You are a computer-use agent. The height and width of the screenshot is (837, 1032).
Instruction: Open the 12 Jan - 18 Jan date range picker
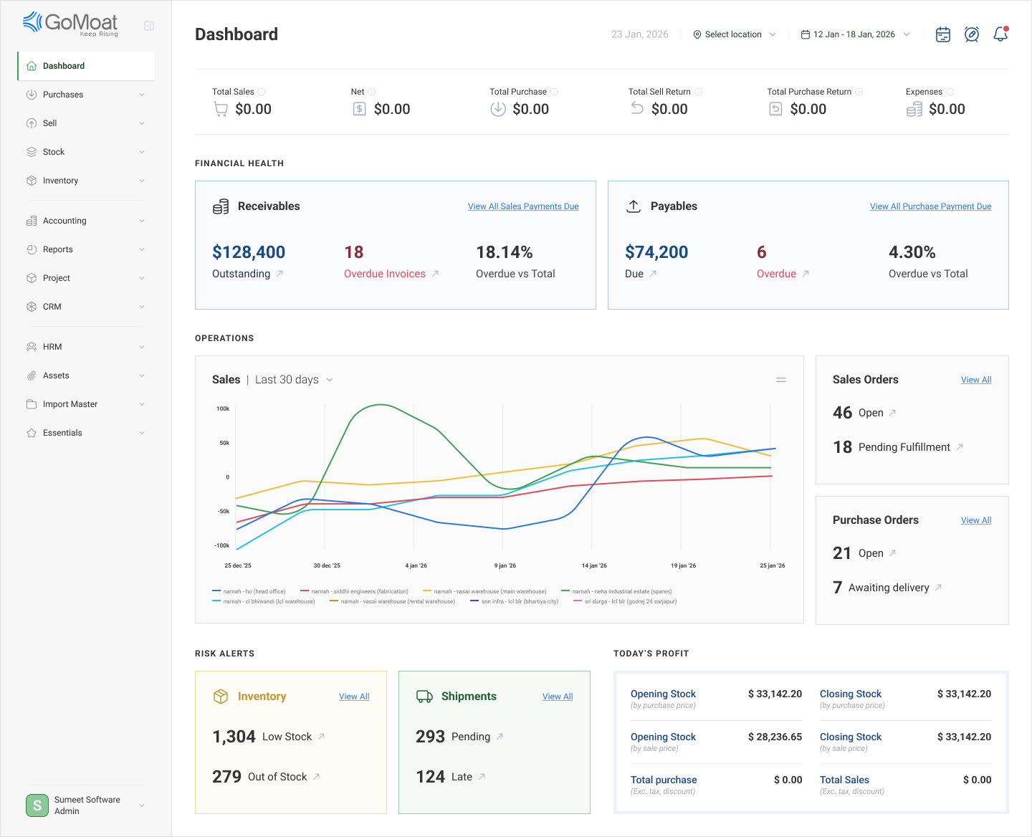[856, 34]
